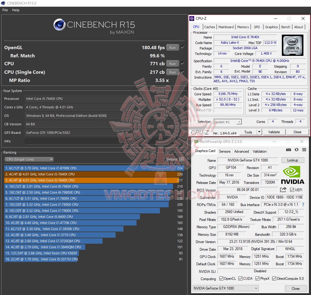Open the Help menu
311x295 pixels.
pos(16,10)
